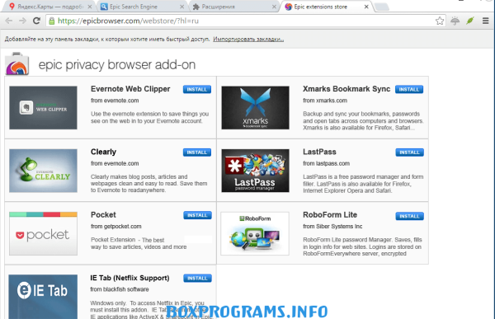Open the Clearly lamp thumbnail
Image resolution: width=495 pixels, height=319 pixels.
point(43,171)
